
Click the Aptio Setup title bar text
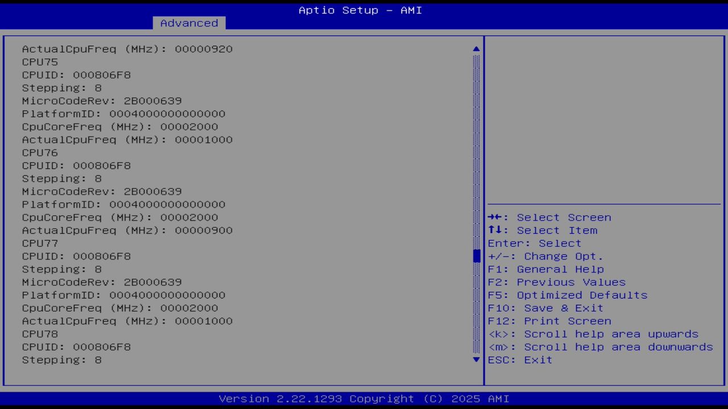[359, 10]
